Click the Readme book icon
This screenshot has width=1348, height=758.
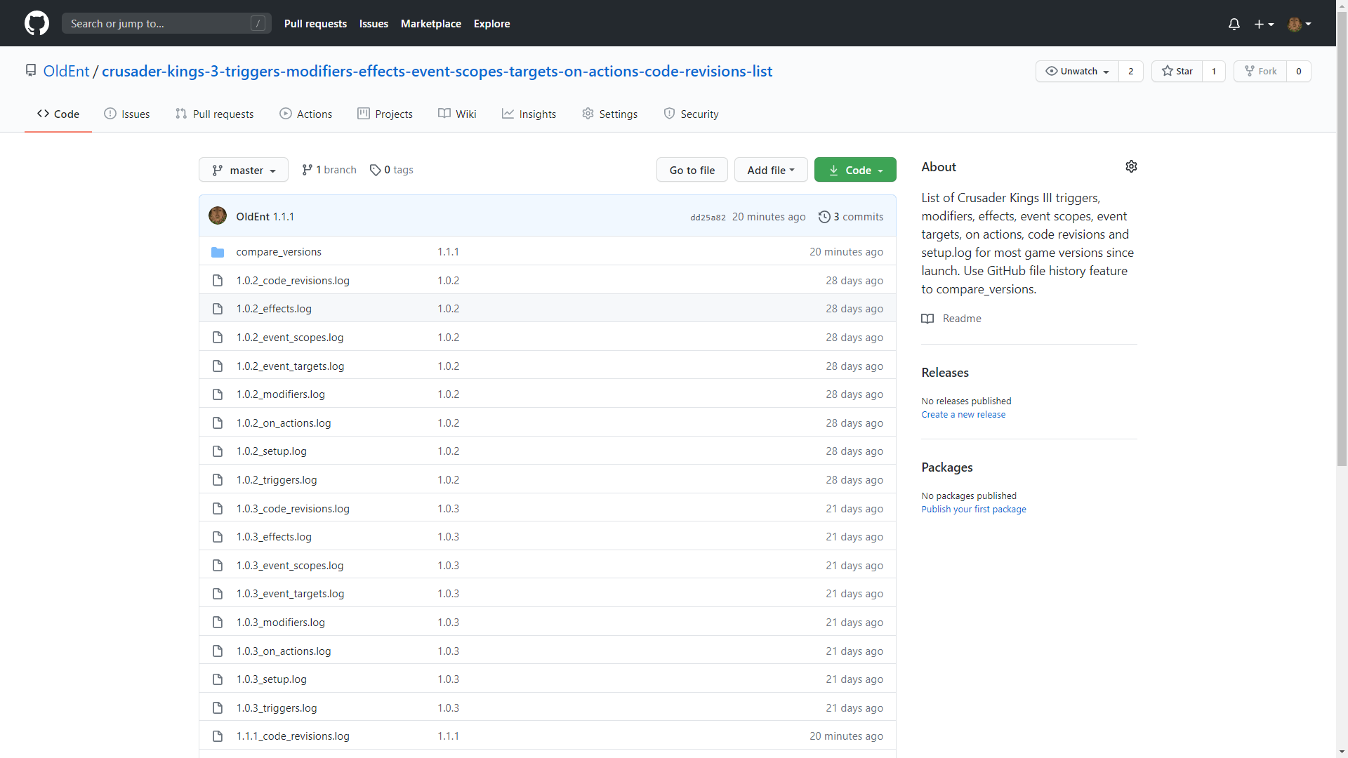click(x=927, y=319)
